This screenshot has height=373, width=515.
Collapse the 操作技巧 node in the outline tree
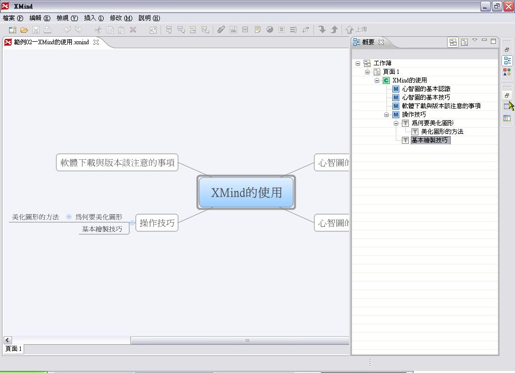(x=387, y=115)
